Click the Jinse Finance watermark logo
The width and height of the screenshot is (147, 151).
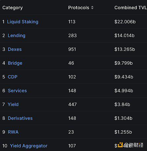click(130, 145)
